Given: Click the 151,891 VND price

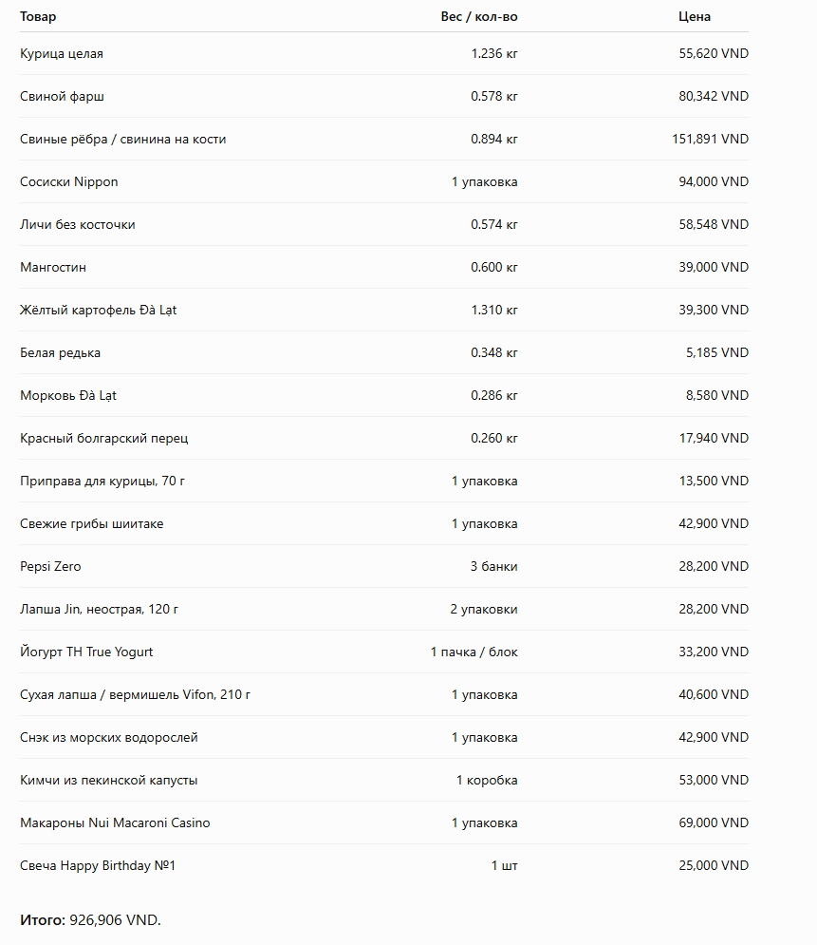Looking at the screenshot, I should (x=711, y=140).
